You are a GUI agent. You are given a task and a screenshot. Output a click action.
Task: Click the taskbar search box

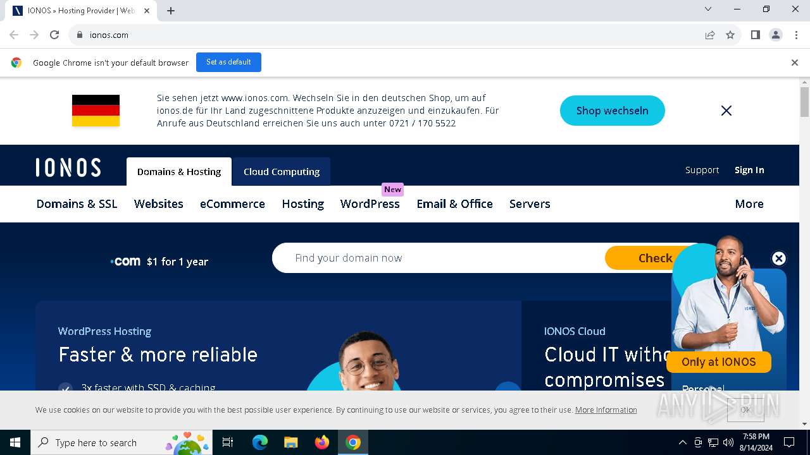[122, 443]
